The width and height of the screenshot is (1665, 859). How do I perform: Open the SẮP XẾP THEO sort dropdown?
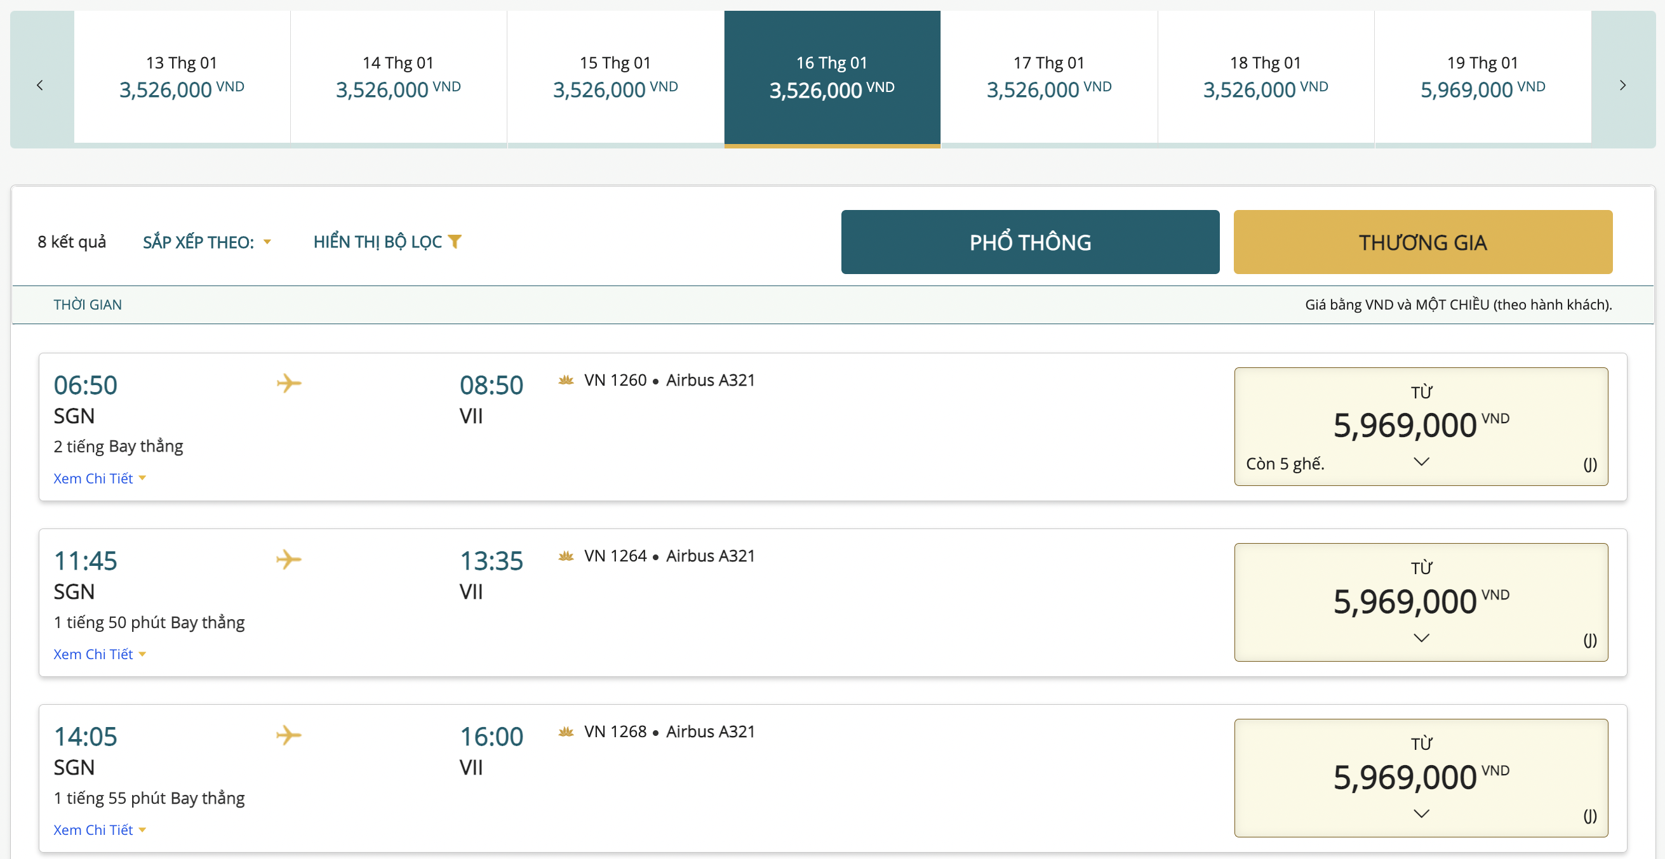(x=207, y=242)
